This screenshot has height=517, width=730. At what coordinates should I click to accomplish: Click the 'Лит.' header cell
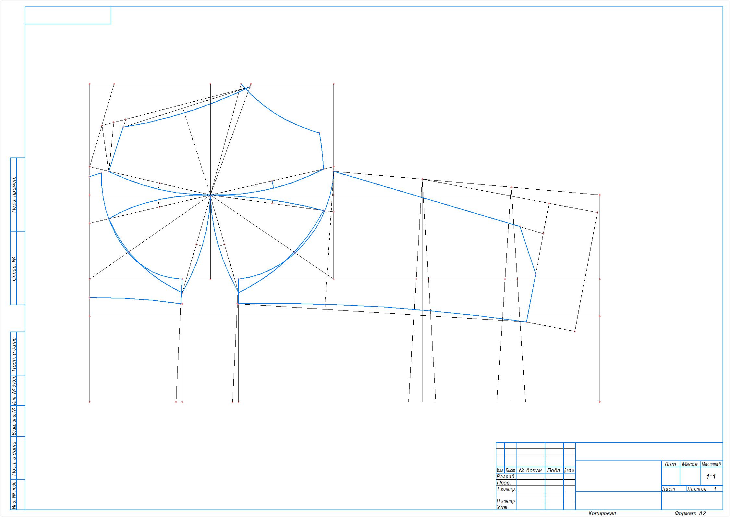click(x=671, y=464)
